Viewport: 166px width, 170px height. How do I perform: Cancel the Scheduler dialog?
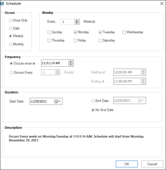[x=152, y=164]
